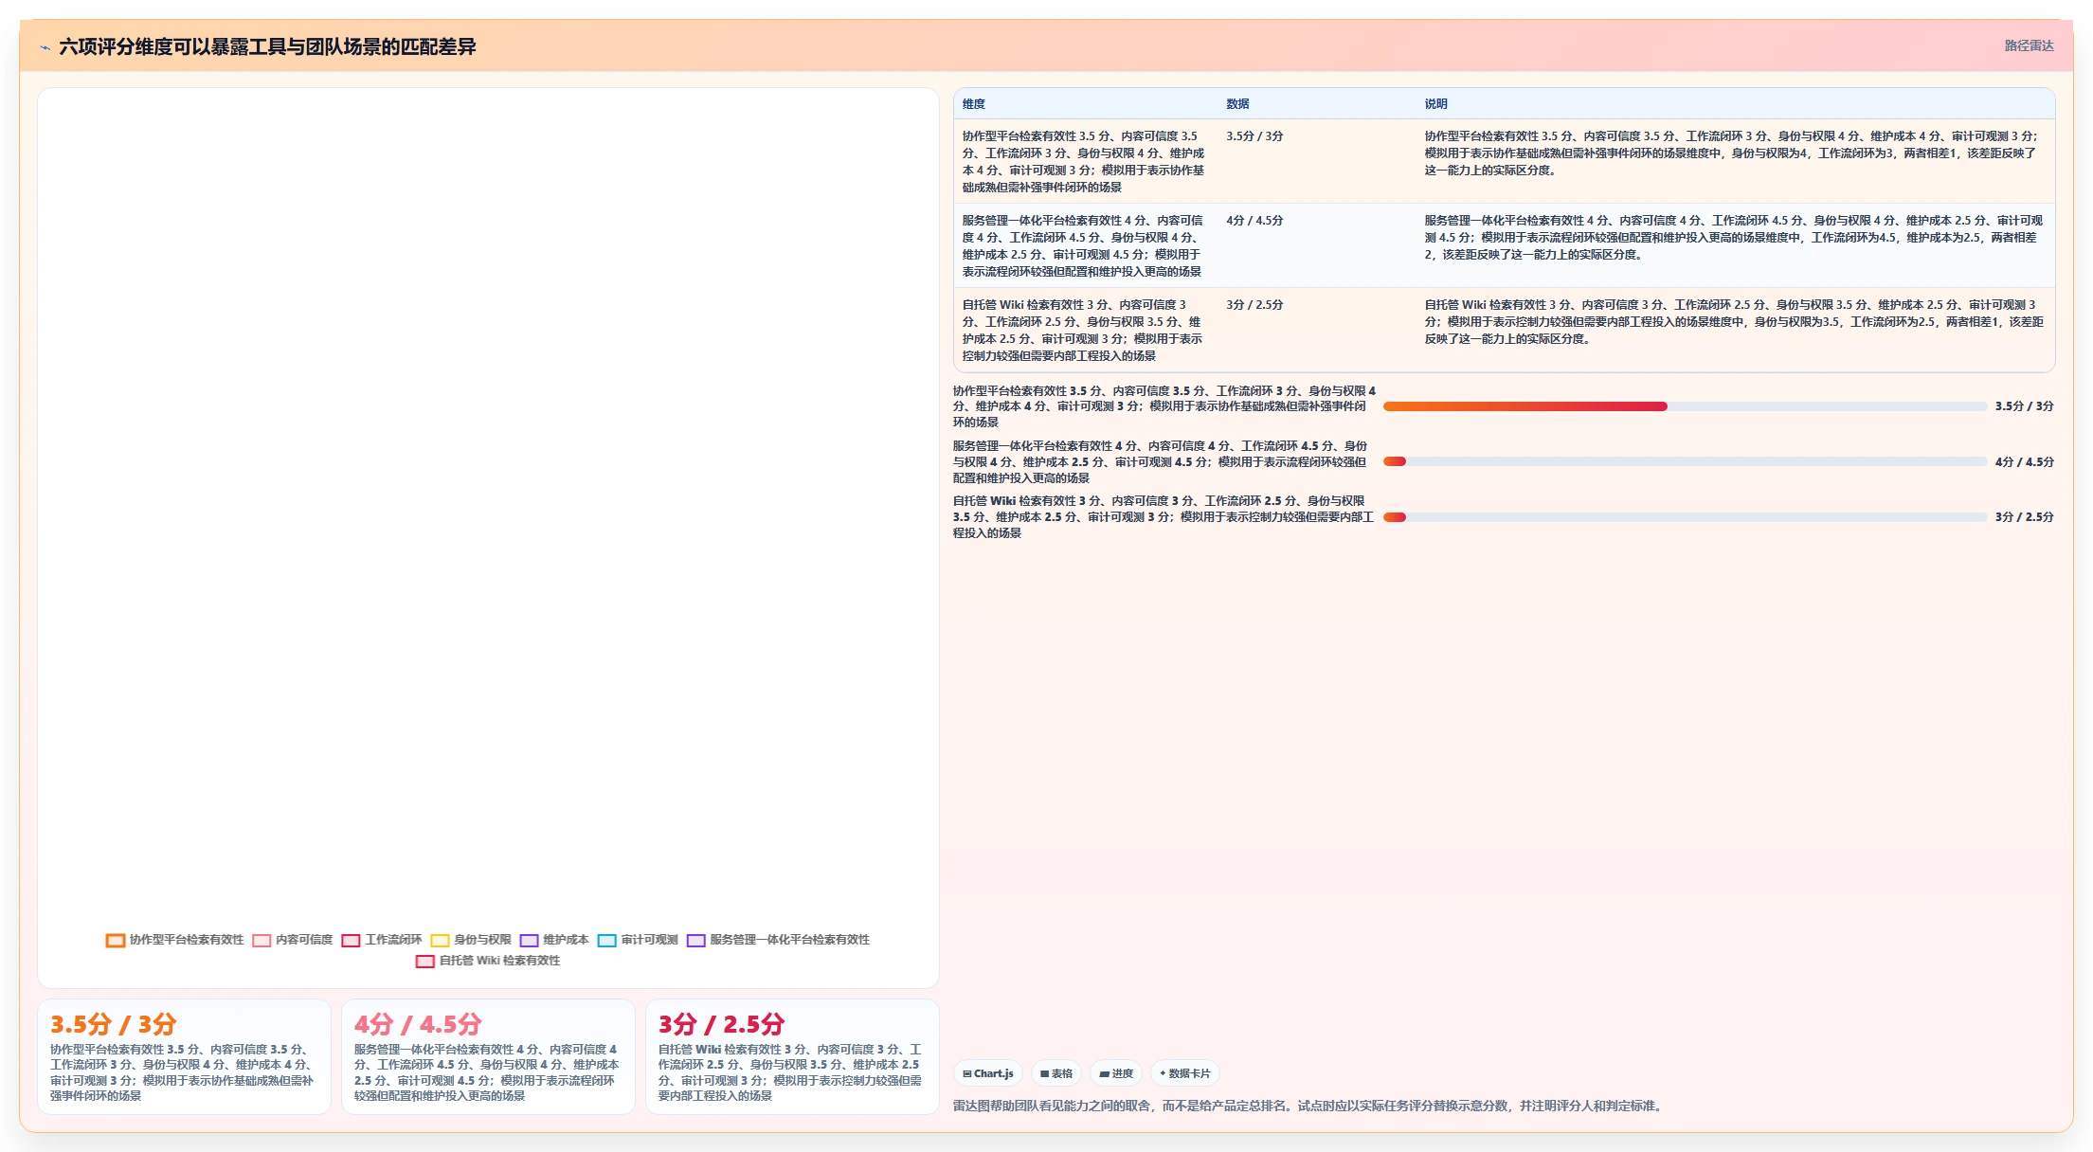
Task: Click the 3分 / 2.5分 cell in the table
Action: [1254, 305]
